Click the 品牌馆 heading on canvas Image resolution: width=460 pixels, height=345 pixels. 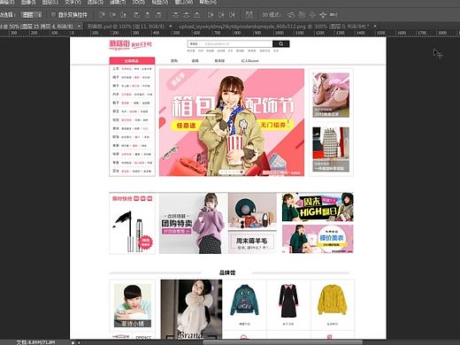click(x=227, y=272)
